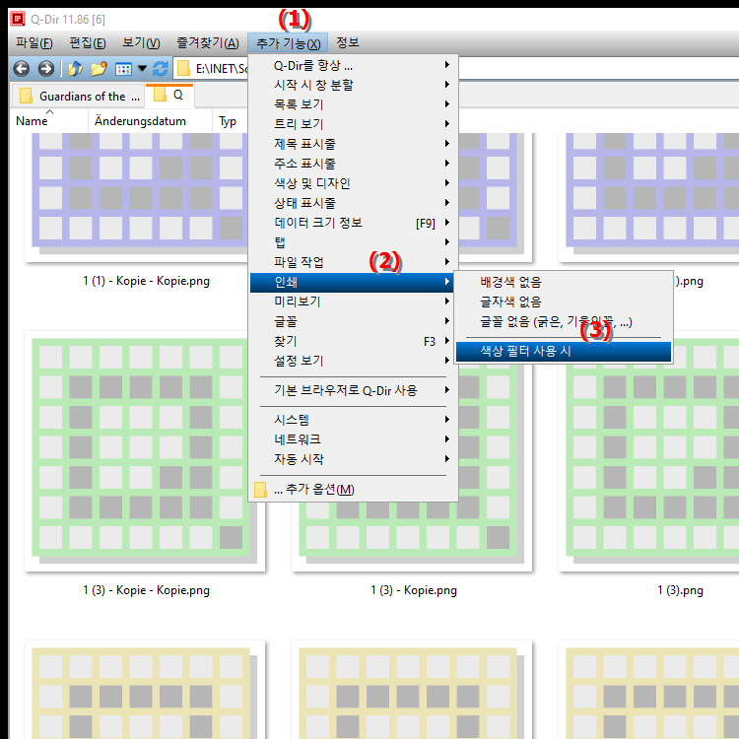Open the 찾기 F3 menu entry
This screenshot has width=739, height=739.
coord(353,341)
